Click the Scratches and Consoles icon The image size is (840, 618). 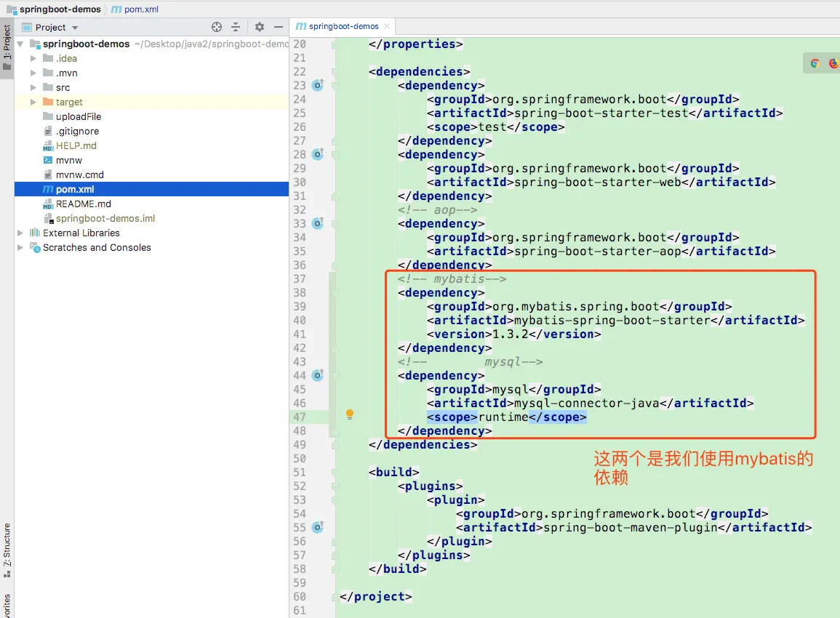35,247
